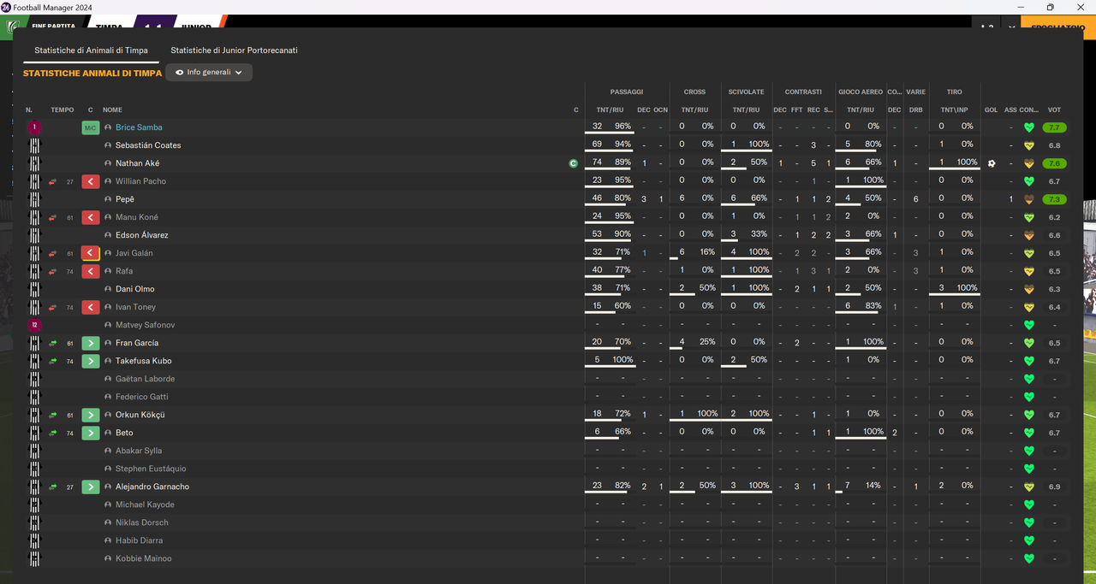The width and height of the screenshot is (1096, 584).
Task: Select the Stephen Eustáquio row
Action: coord(548,469)
